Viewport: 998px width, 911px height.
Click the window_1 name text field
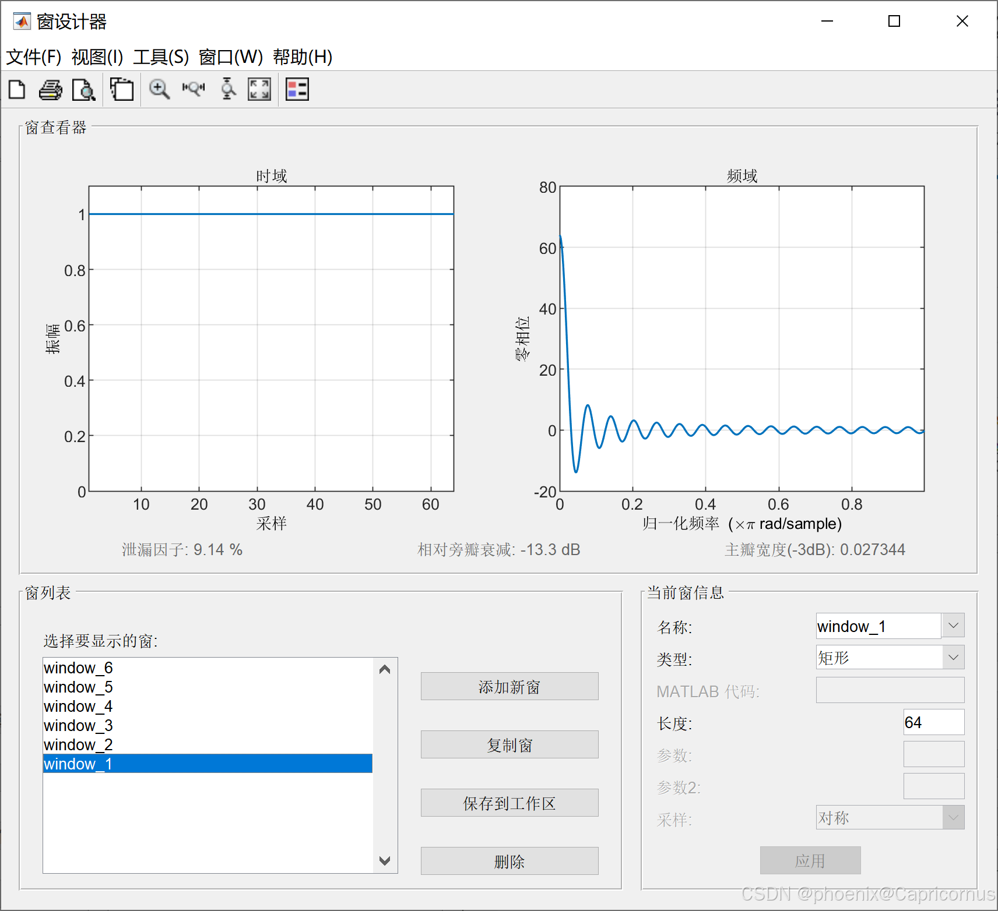878,626
